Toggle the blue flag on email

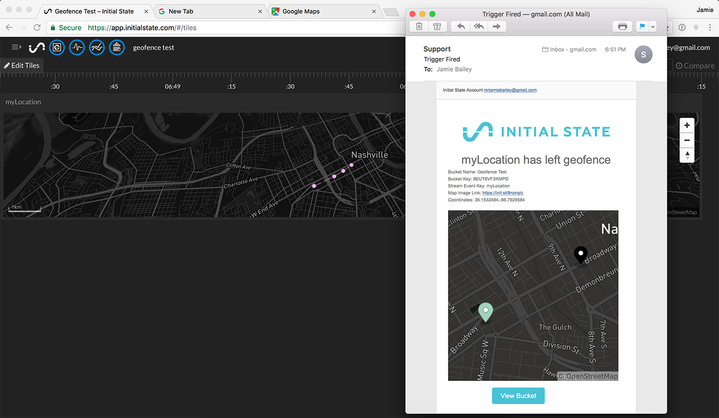[x=643, y=26]
